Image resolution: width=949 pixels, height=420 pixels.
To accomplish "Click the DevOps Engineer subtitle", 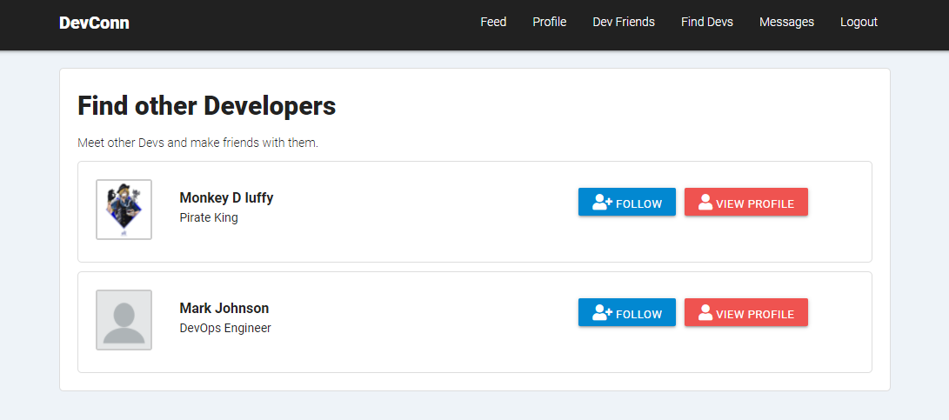I will (225, 328).
